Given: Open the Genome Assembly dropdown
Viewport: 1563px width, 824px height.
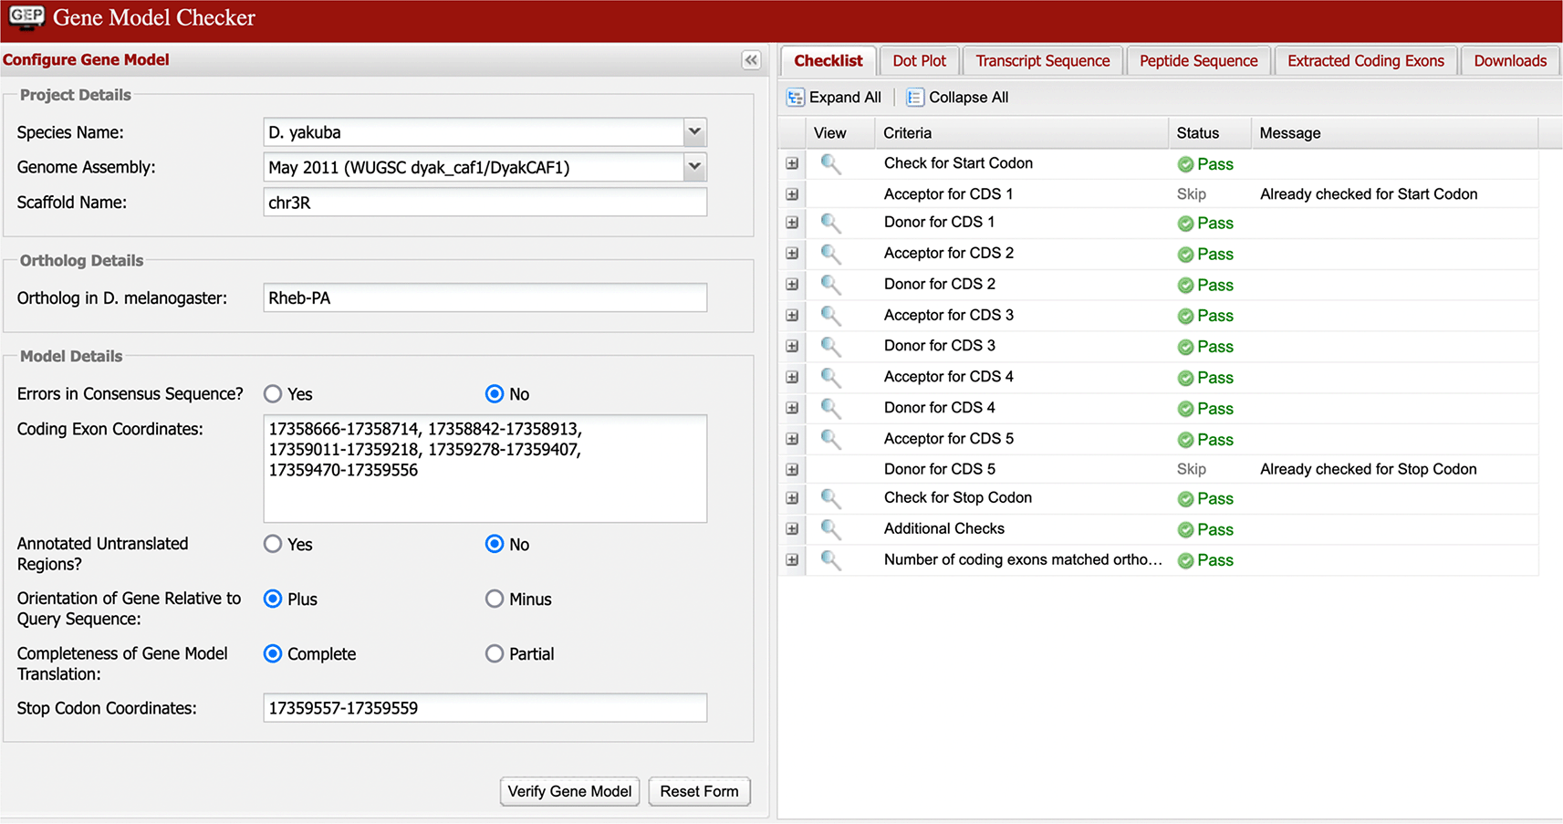Looking at the screenshot, I should click(x=694, y=167).
